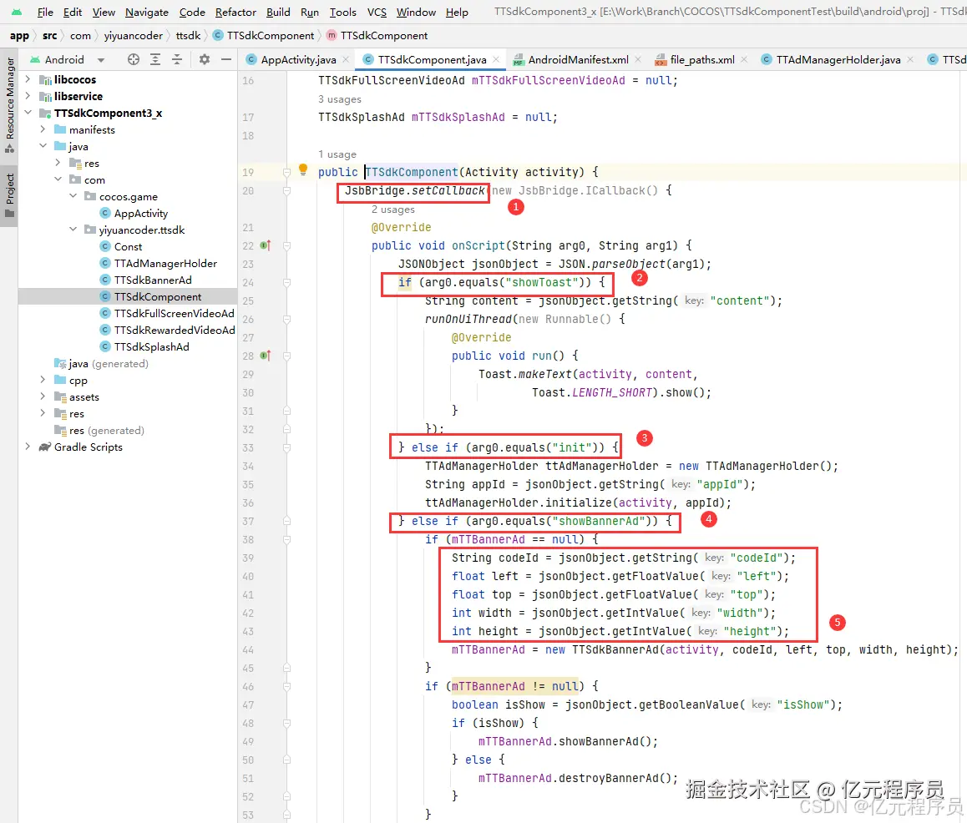Click the locate target crosshair icon in Project panel
Image resolution: width=967 pixels, height=823 pixels.
(x=134, y=59)
